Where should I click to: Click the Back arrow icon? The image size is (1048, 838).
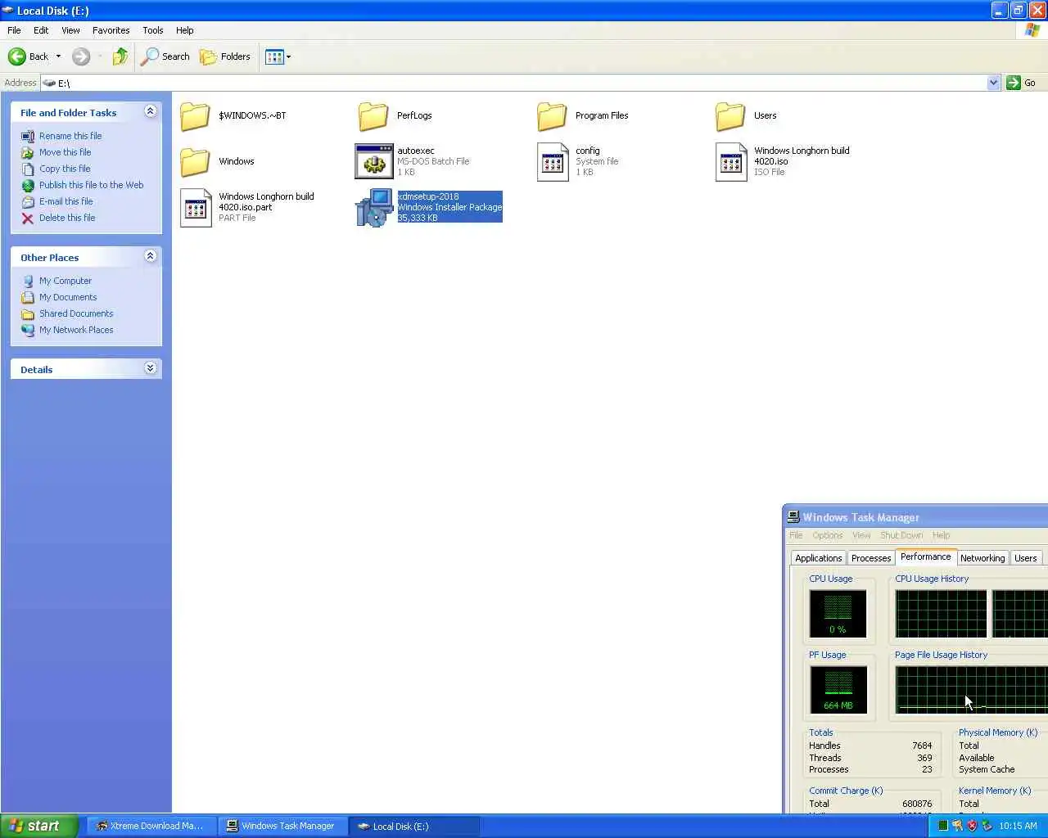pyautogui.click(x=16, y=56)
